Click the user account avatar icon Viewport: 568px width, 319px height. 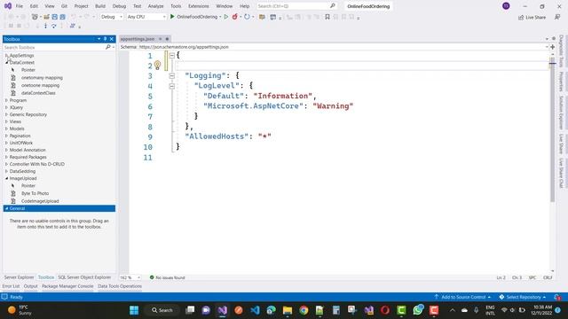click(506, 6)
